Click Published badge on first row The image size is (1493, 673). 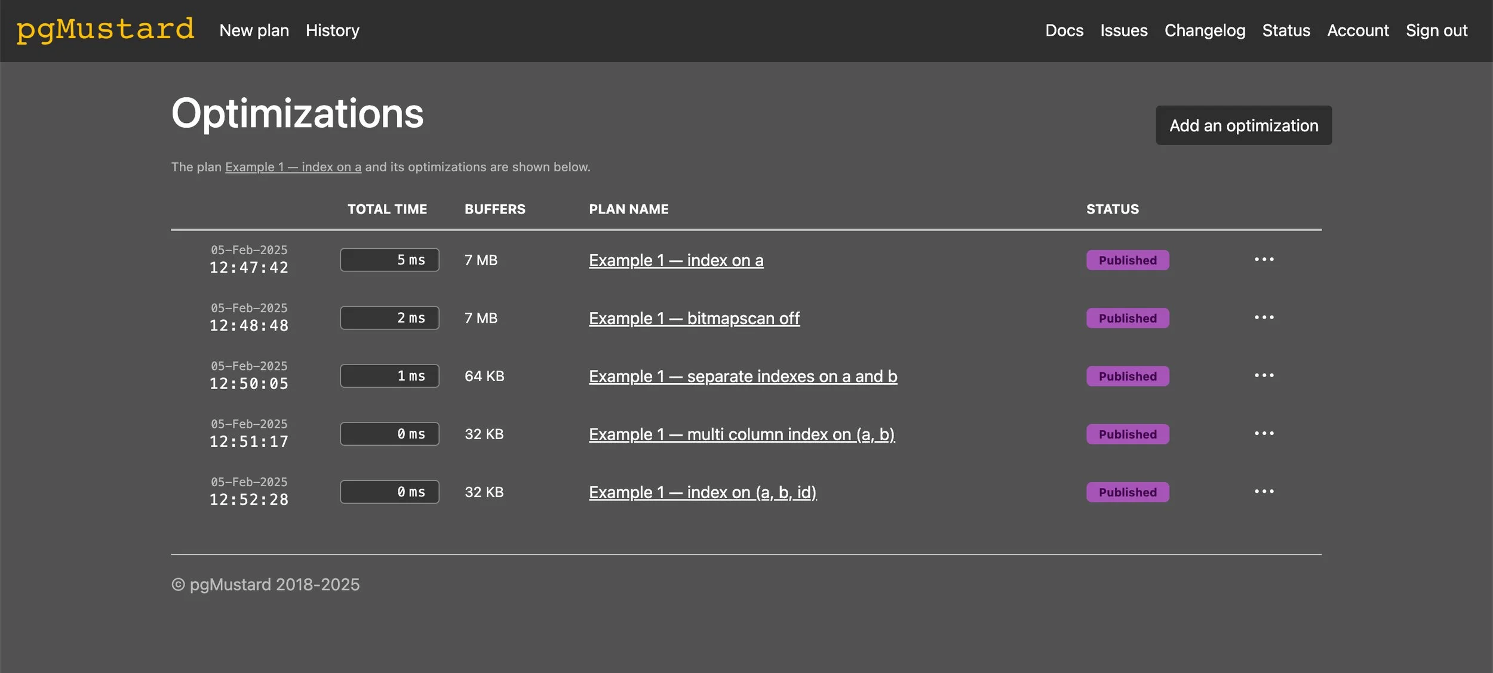pyautogui.click(x=1127, y=260)
